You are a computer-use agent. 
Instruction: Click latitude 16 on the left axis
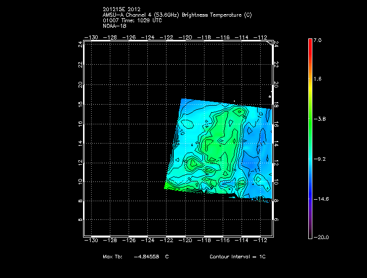[x=80, y=123]
